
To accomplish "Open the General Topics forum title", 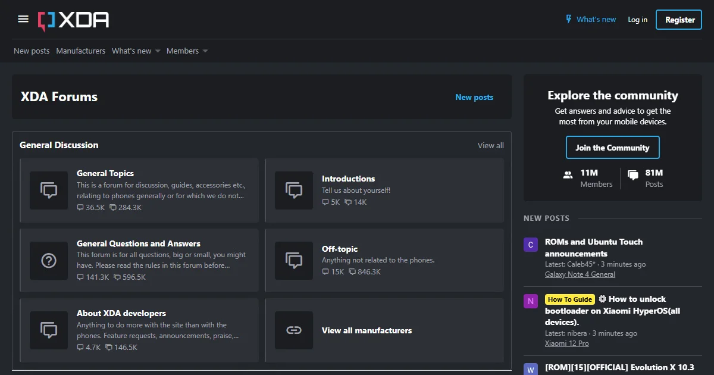I will tap(105, 173).
